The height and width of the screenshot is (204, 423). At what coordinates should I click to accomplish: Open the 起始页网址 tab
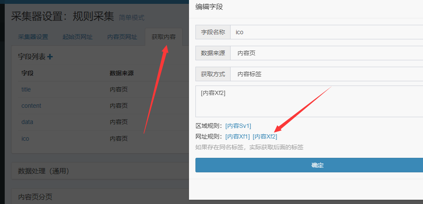[78, 37]
